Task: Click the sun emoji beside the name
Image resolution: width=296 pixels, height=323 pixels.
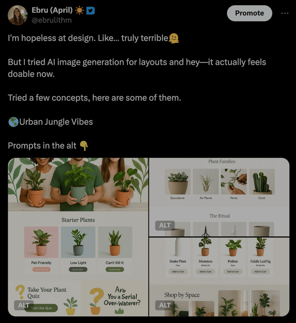Action: (79, 10)
